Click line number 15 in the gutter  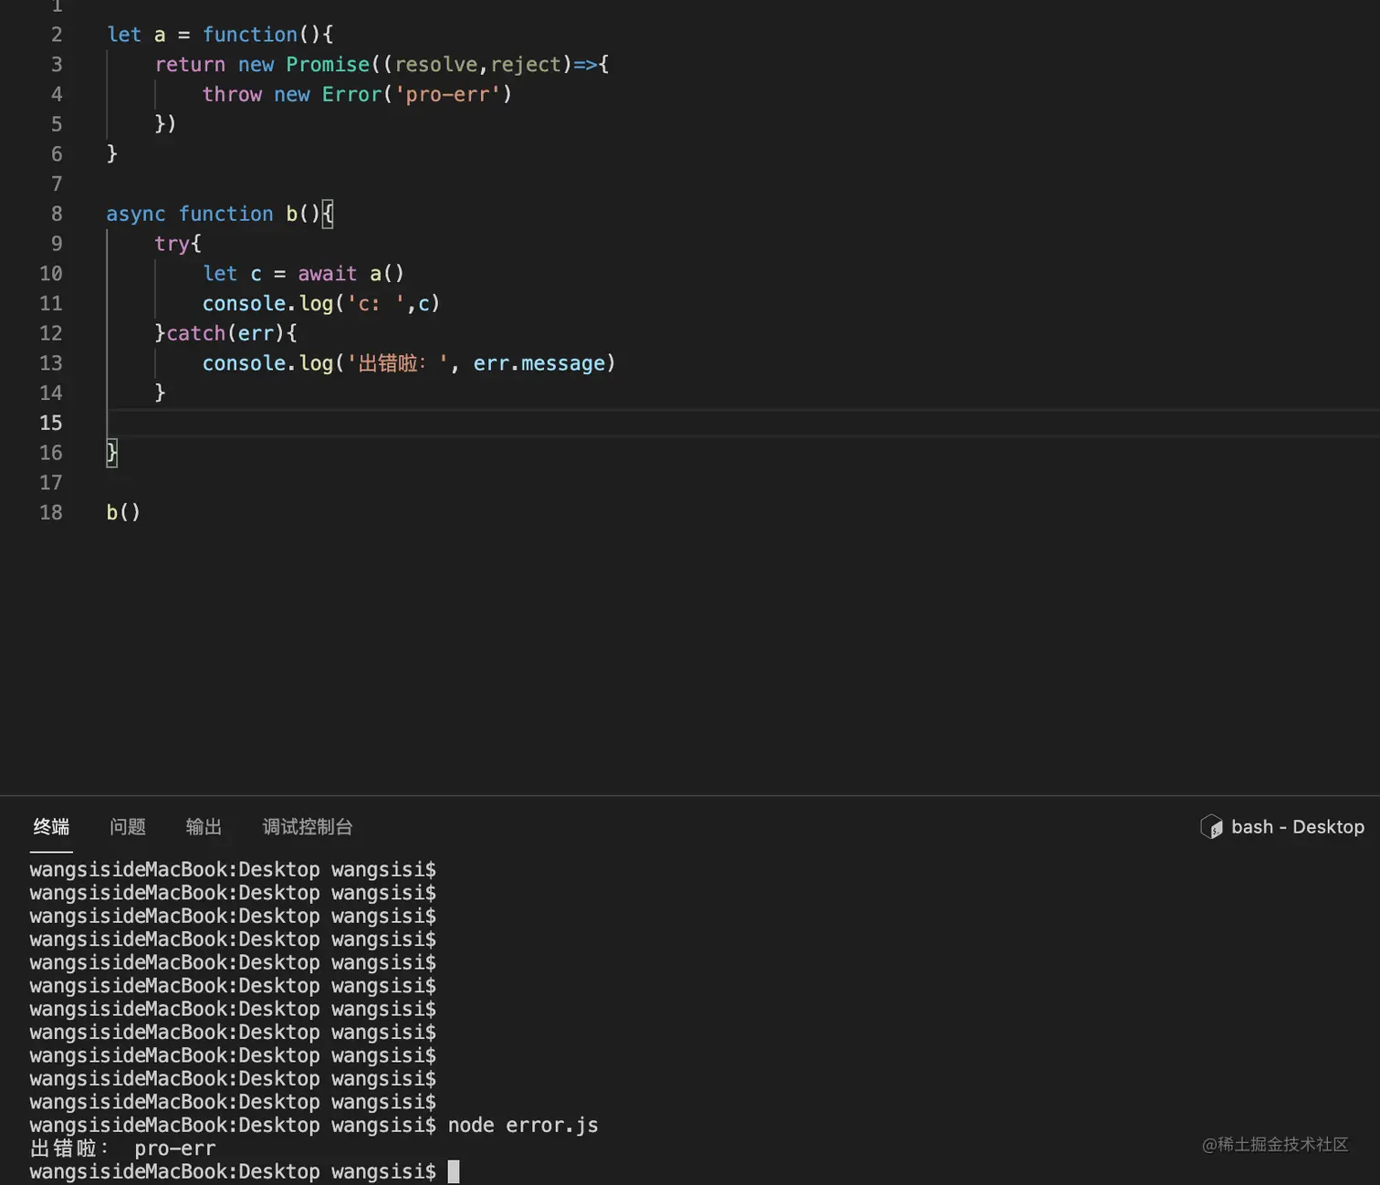[51, 423]
